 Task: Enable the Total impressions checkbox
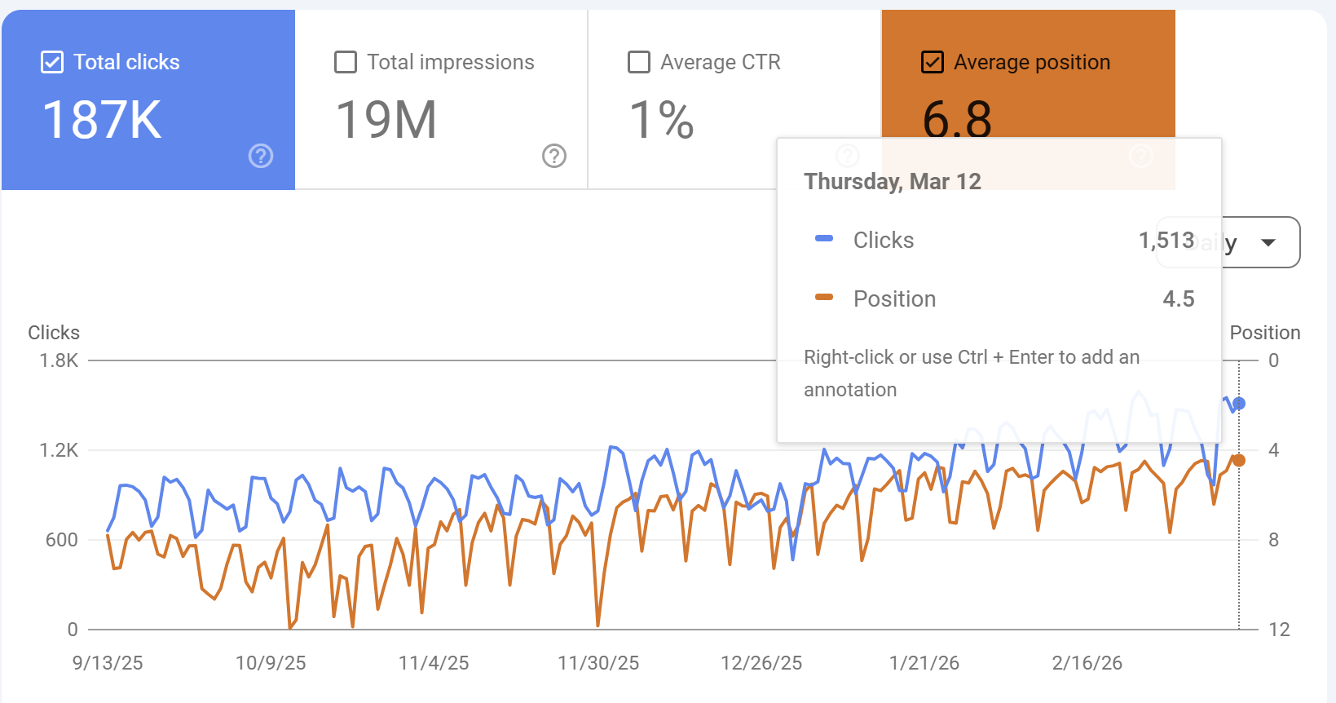(346, 62)
